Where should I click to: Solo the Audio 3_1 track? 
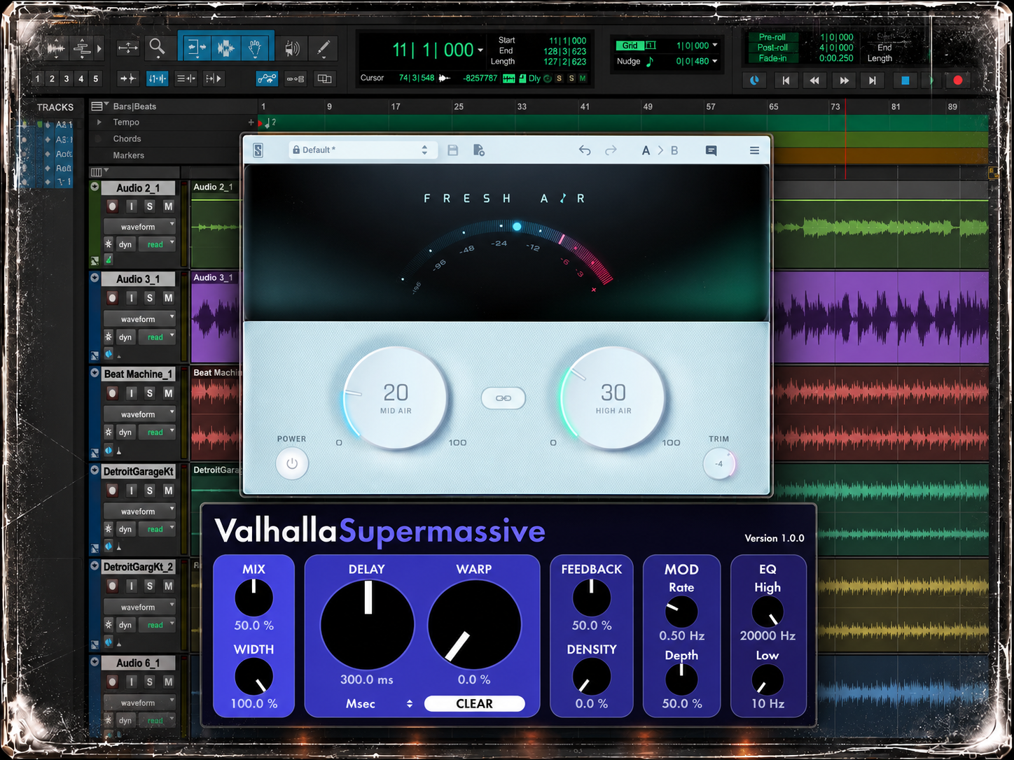point(149,298)
